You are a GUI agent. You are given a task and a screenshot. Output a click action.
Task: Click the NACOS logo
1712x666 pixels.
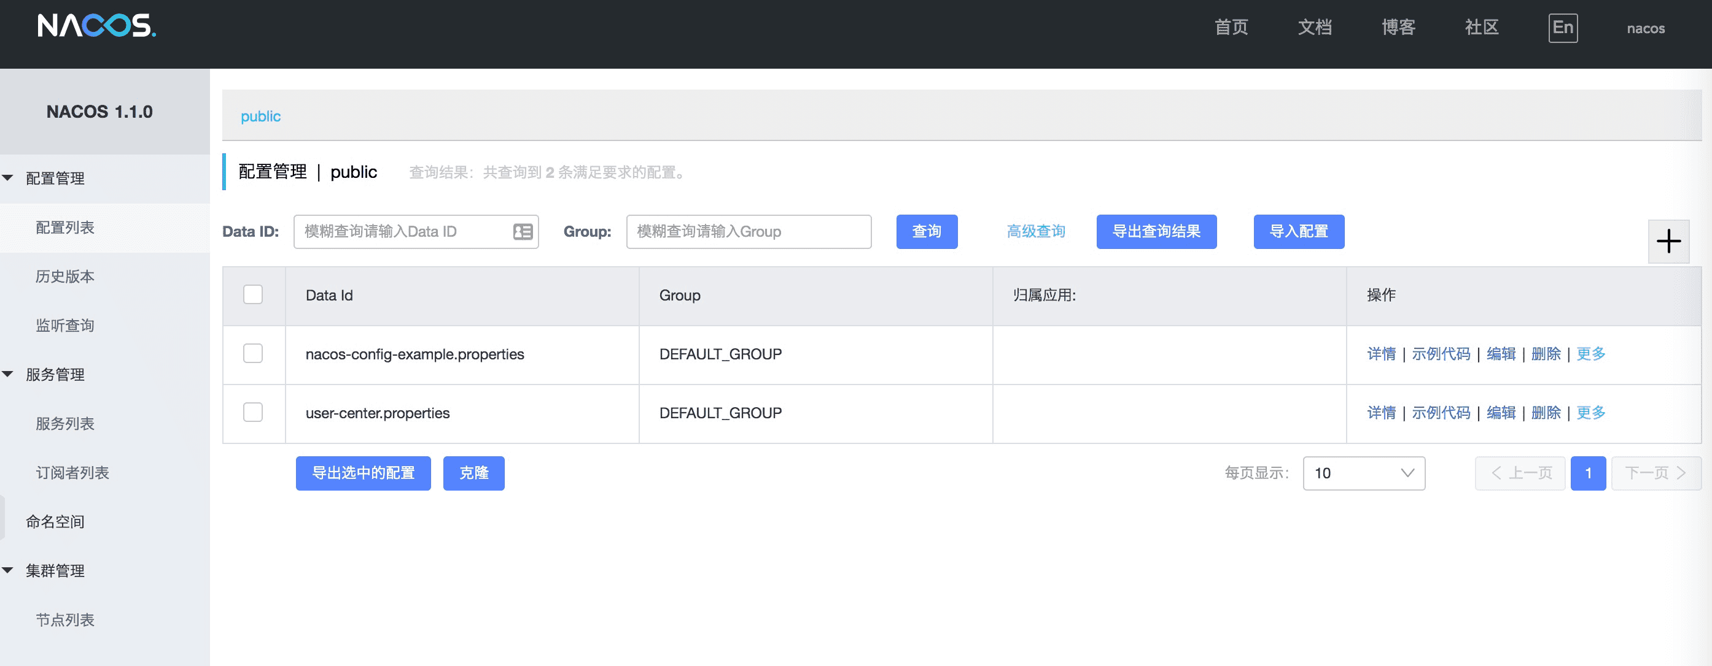[97, 26]
